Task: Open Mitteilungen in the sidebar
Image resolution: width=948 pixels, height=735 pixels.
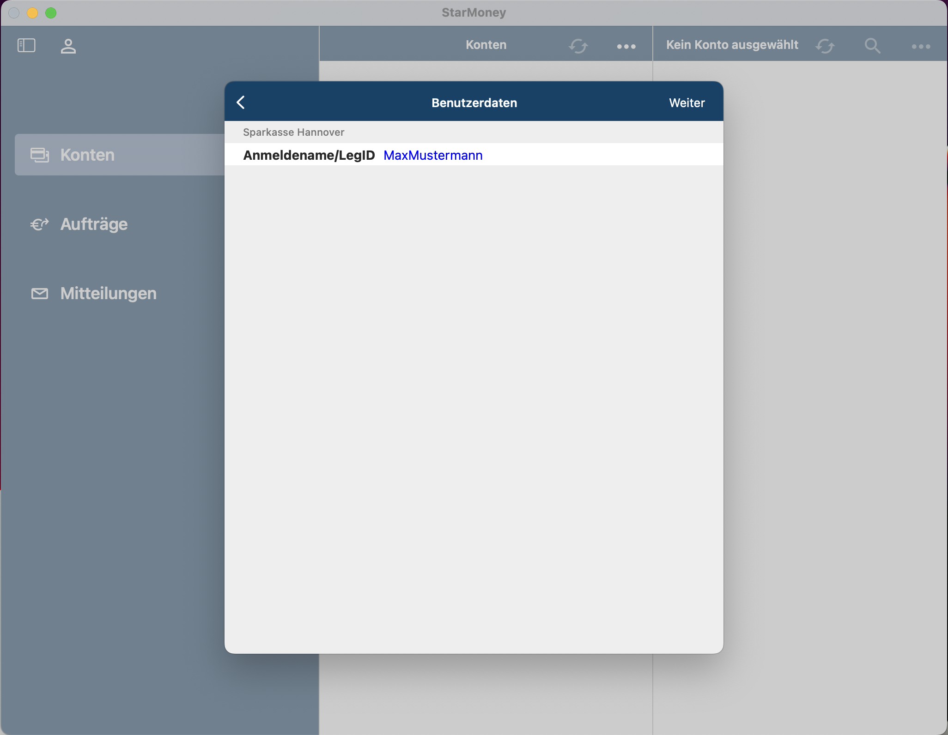Action: pyautogui.click(x=108, y=294)
